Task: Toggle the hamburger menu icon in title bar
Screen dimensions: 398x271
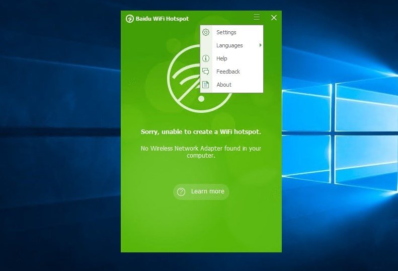Action: [257, 17]
